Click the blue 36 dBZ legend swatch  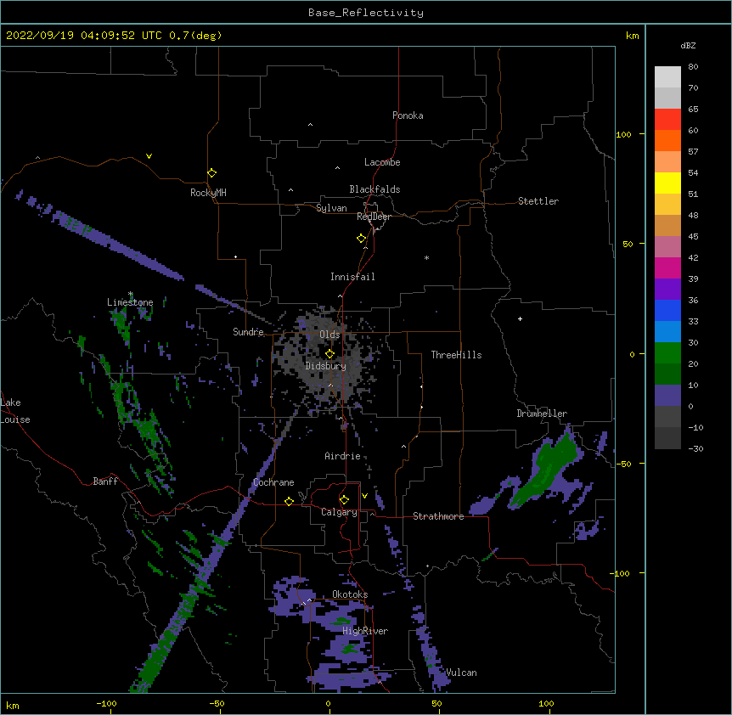(667, 310)
